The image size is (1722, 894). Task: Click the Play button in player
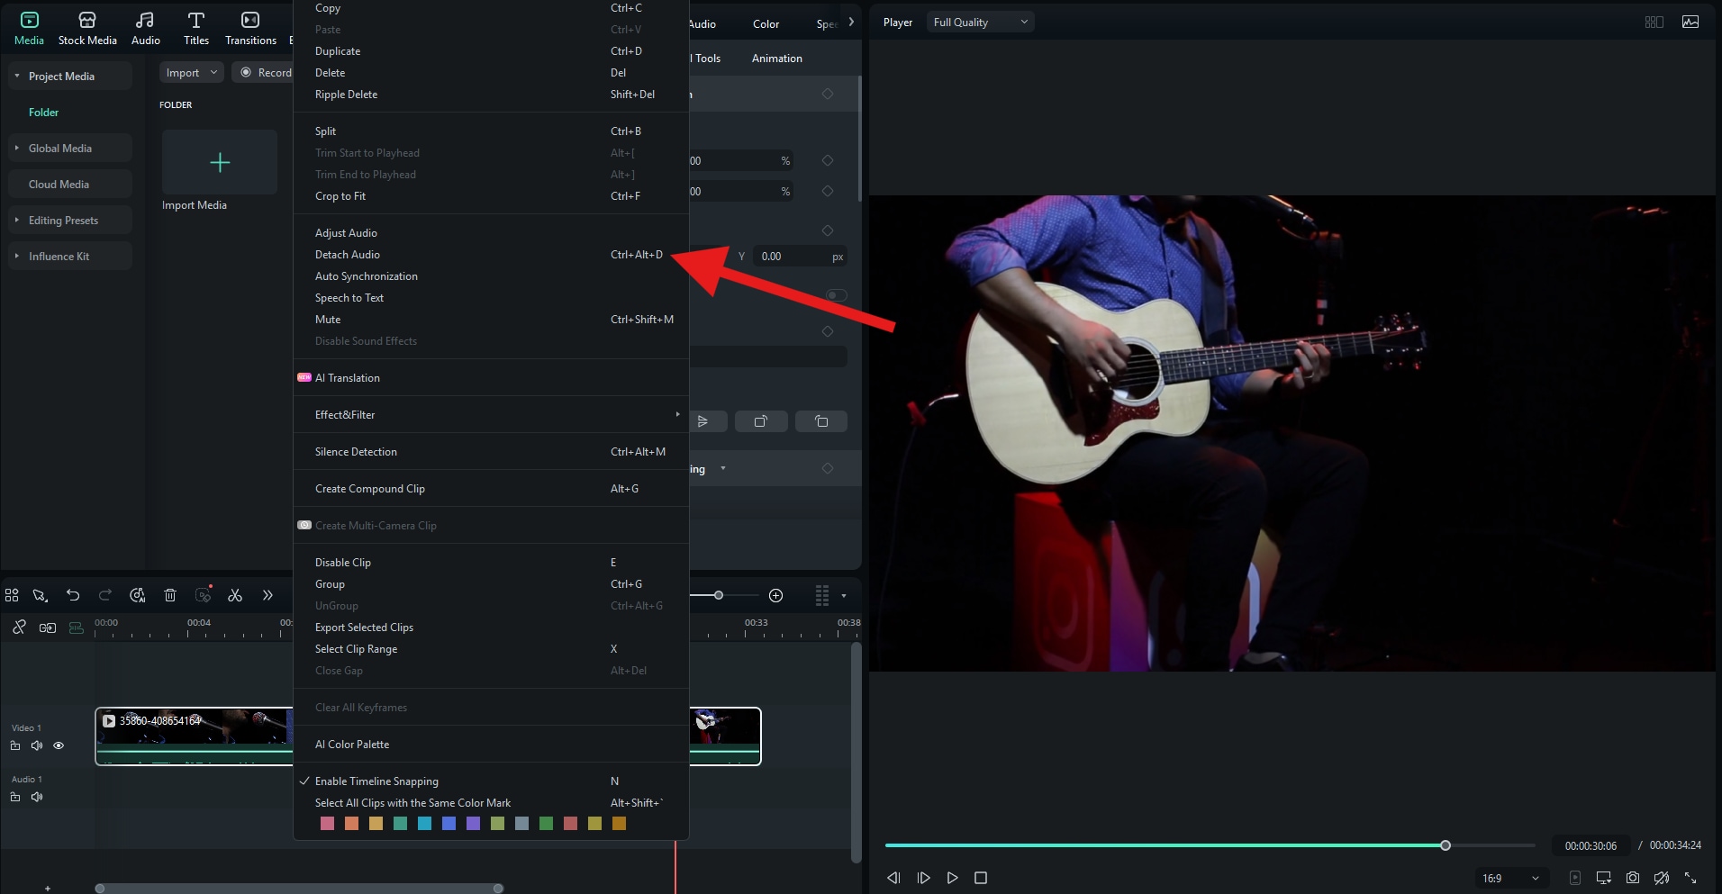click(952, 878)
